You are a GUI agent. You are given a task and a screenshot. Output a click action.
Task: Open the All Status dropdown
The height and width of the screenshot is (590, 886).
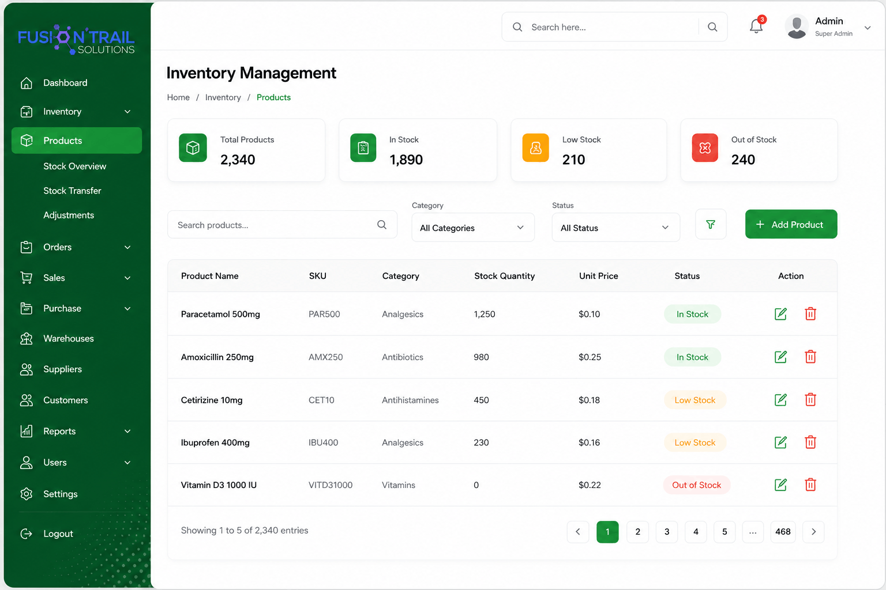point(616,228)
